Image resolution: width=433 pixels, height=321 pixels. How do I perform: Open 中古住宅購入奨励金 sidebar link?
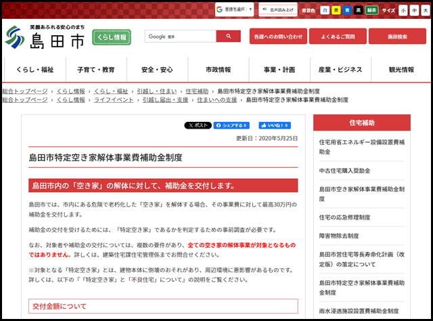(x=345, y=170)
